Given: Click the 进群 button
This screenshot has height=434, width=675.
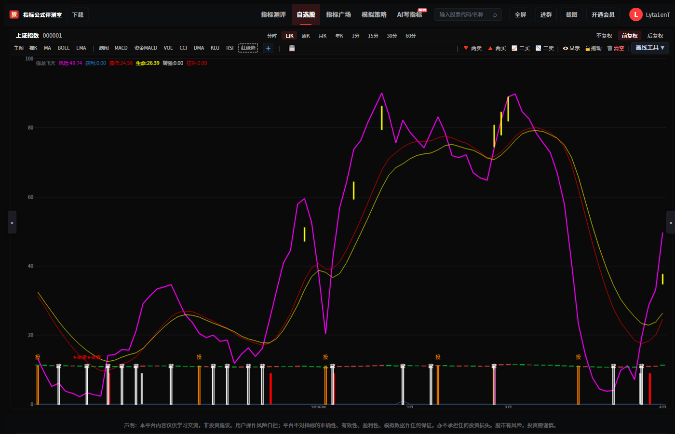Looking at the screenshot, I should 546,15.
